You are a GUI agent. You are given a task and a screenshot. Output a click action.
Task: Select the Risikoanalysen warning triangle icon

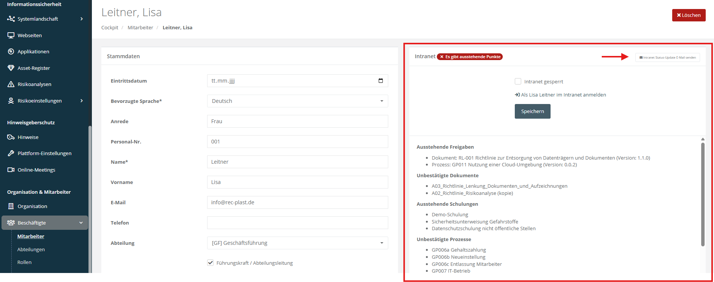coord(11,84)
